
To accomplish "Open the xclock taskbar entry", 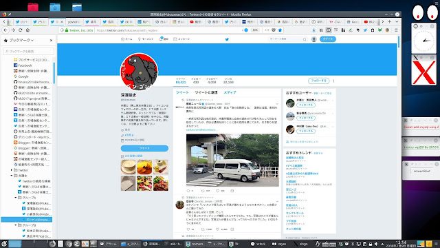I will (x=258, y=244).
